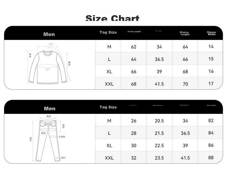Click the XL row label in pants table
The height and width of the screenshot is (170, 227).
(109, 145)
